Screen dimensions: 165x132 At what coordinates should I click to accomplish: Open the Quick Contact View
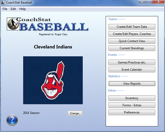coord(132,41)
